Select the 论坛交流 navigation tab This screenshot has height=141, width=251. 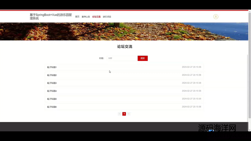[96, 17]
